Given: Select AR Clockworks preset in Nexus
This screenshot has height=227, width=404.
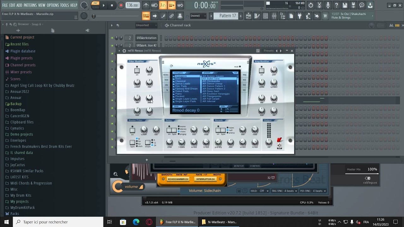Looking at the screenshot, I should (x=211, y=81).
